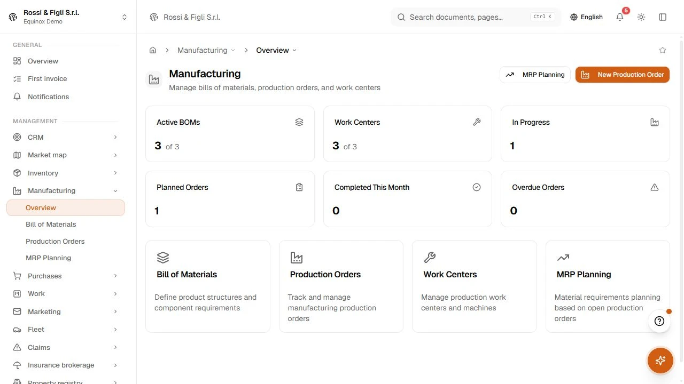Expand the Work section chevron
Image resolution: width=684 pixels, height=384 pixels.
115,294
